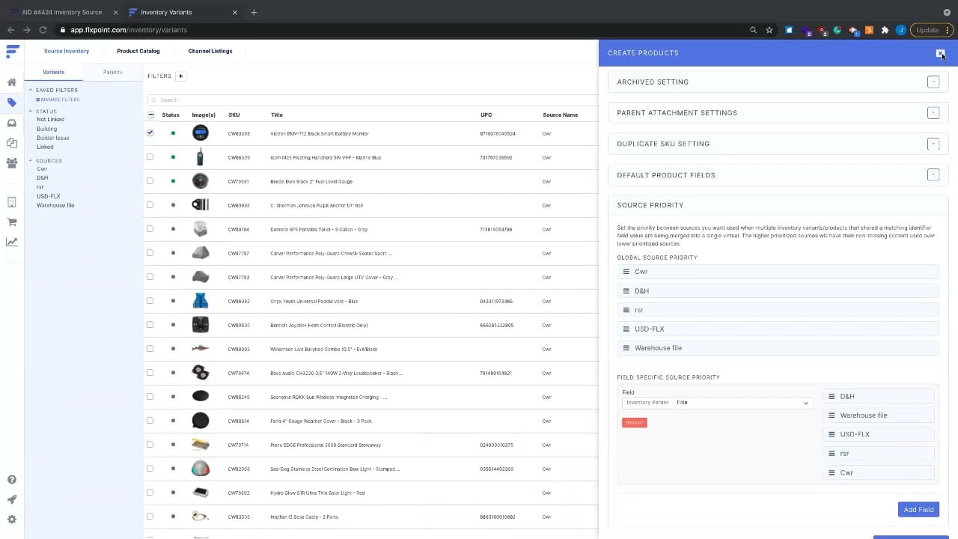Click the browser search magnifier icon

click(x=753, y=30)
